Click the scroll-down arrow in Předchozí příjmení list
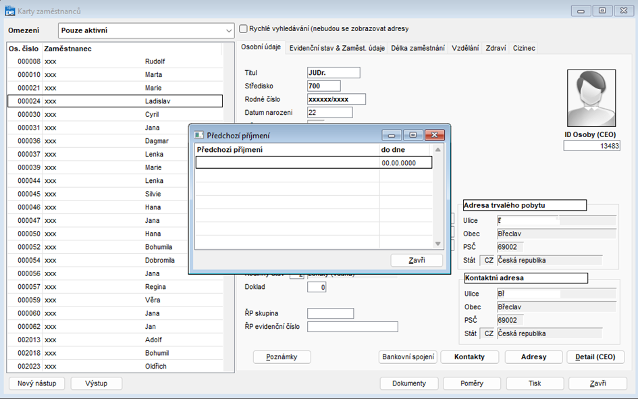This screenshot has height=399, width=638. tap(437, 244)
